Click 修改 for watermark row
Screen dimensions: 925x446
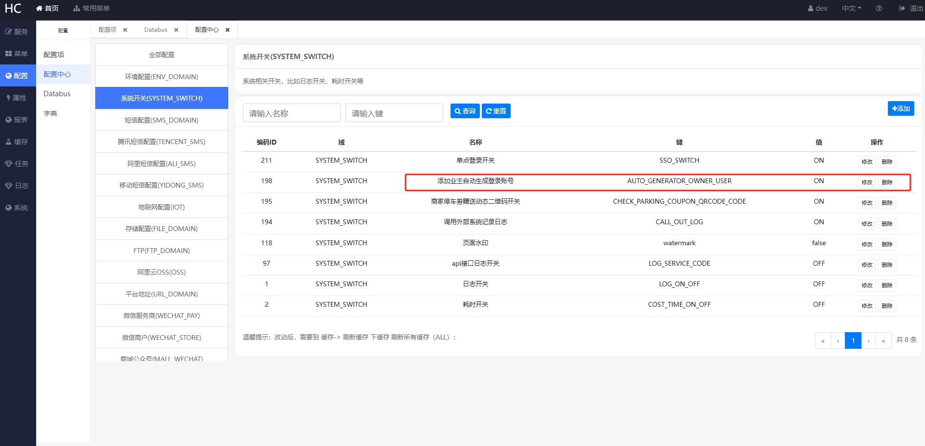[867, 244]
